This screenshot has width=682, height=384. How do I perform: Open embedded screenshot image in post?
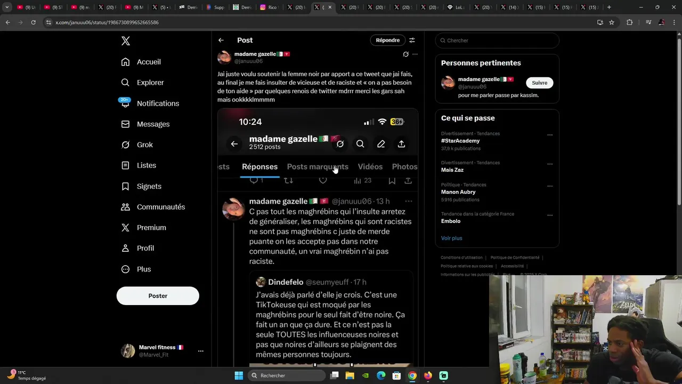(x=318, y=237)
